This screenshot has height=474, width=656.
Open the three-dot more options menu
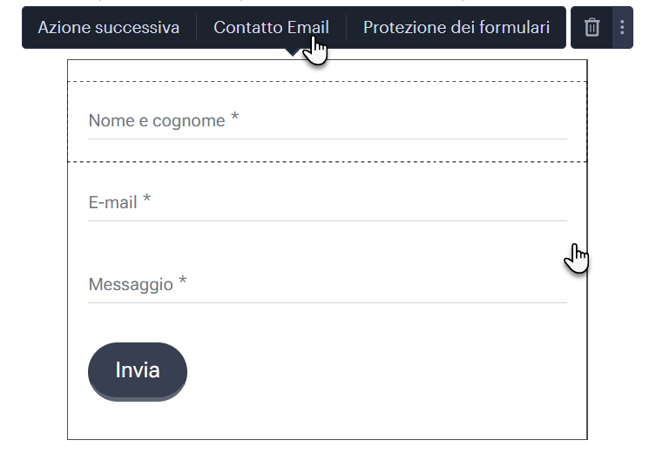[x=623, y=28]
